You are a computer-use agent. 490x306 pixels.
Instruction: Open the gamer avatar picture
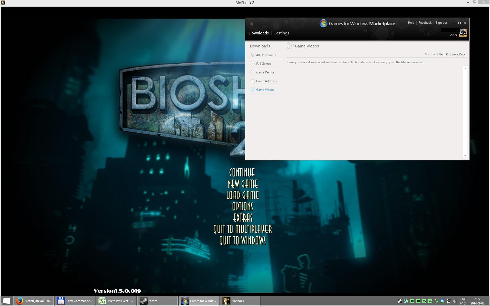click(463, 33)
